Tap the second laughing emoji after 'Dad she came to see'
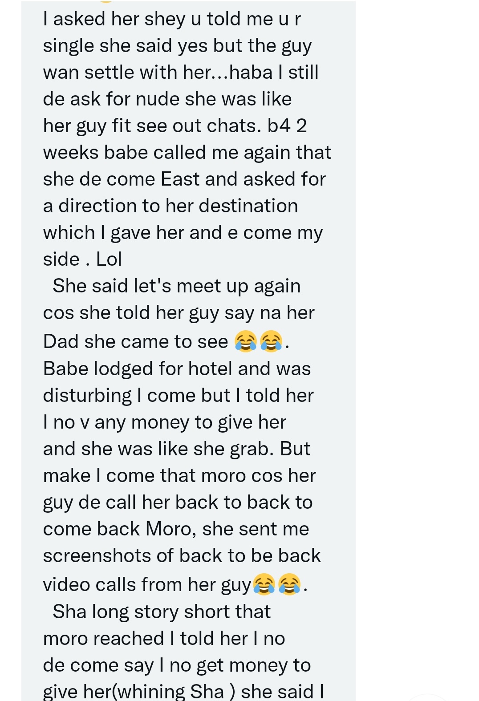This screenshot has width=479, height=701. pos(271,341)
